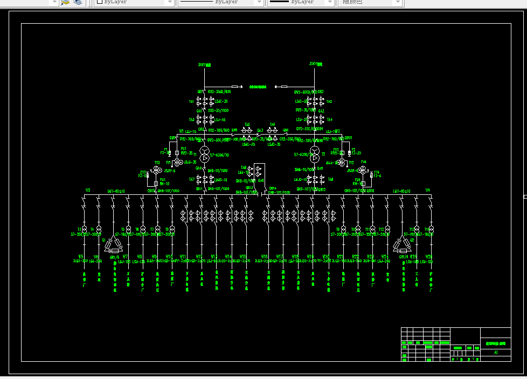Select the SN8-10/1000 label near QA4
Viewport: 527px width, 379px height.
click(218, 171)
